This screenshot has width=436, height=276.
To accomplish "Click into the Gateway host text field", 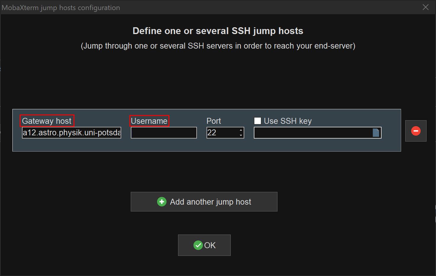I will point(71,133).
